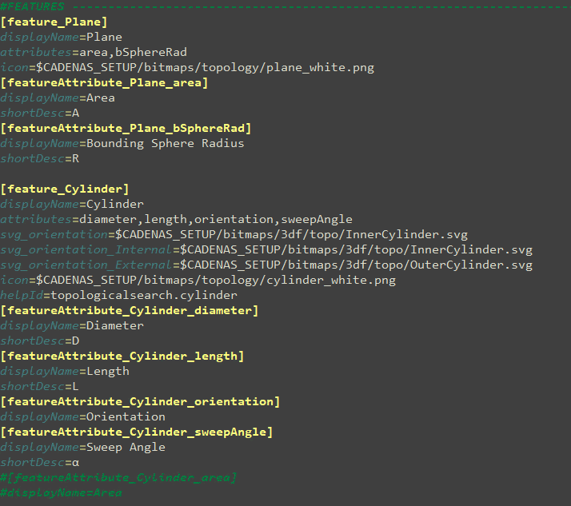
Task: Click the displayName=Sweep Angle line
Action: 82,448
